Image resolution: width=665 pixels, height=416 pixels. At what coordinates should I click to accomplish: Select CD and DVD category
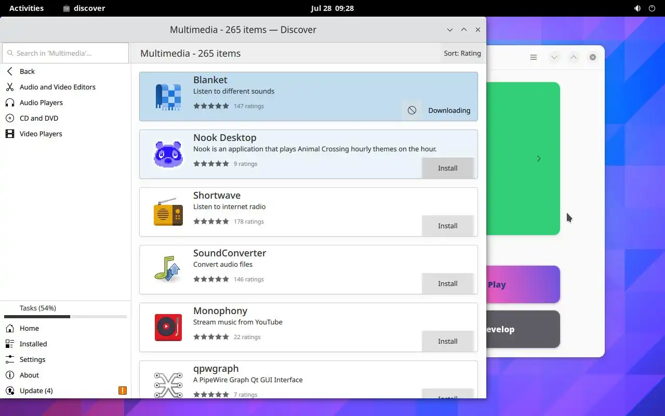(65, 118)
